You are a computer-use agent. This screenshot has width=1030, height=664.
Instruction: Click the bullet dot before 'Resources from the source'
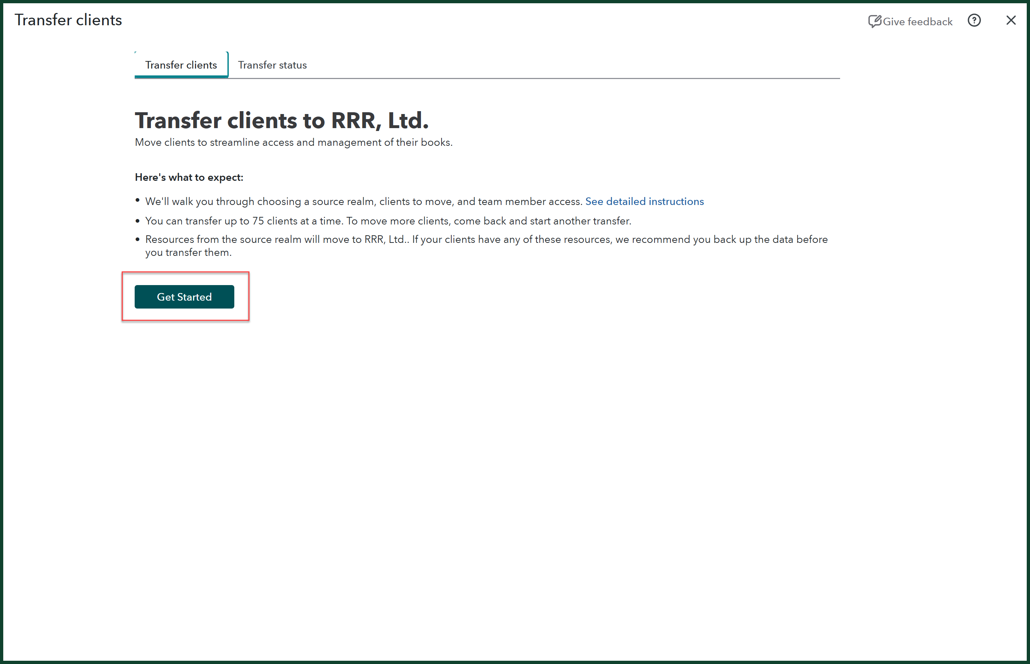coord(138,239)
